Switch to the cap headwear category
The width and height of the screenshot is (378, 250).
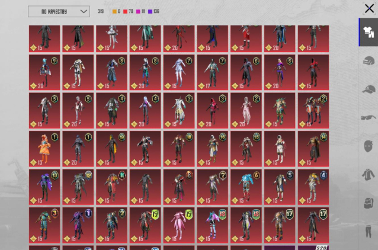click(x=369, y=89)
